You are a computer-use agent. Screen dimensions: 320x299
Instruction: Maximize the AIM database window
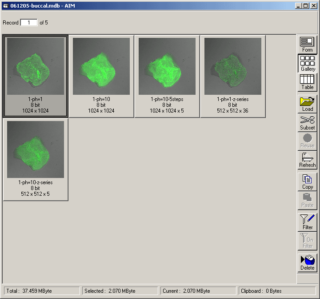pyautogui.click(x=305, y=6)
